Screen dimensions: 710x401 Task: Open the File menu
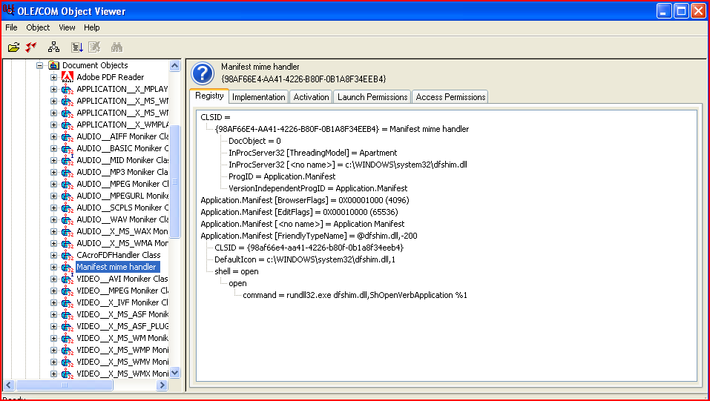(11, 27)
